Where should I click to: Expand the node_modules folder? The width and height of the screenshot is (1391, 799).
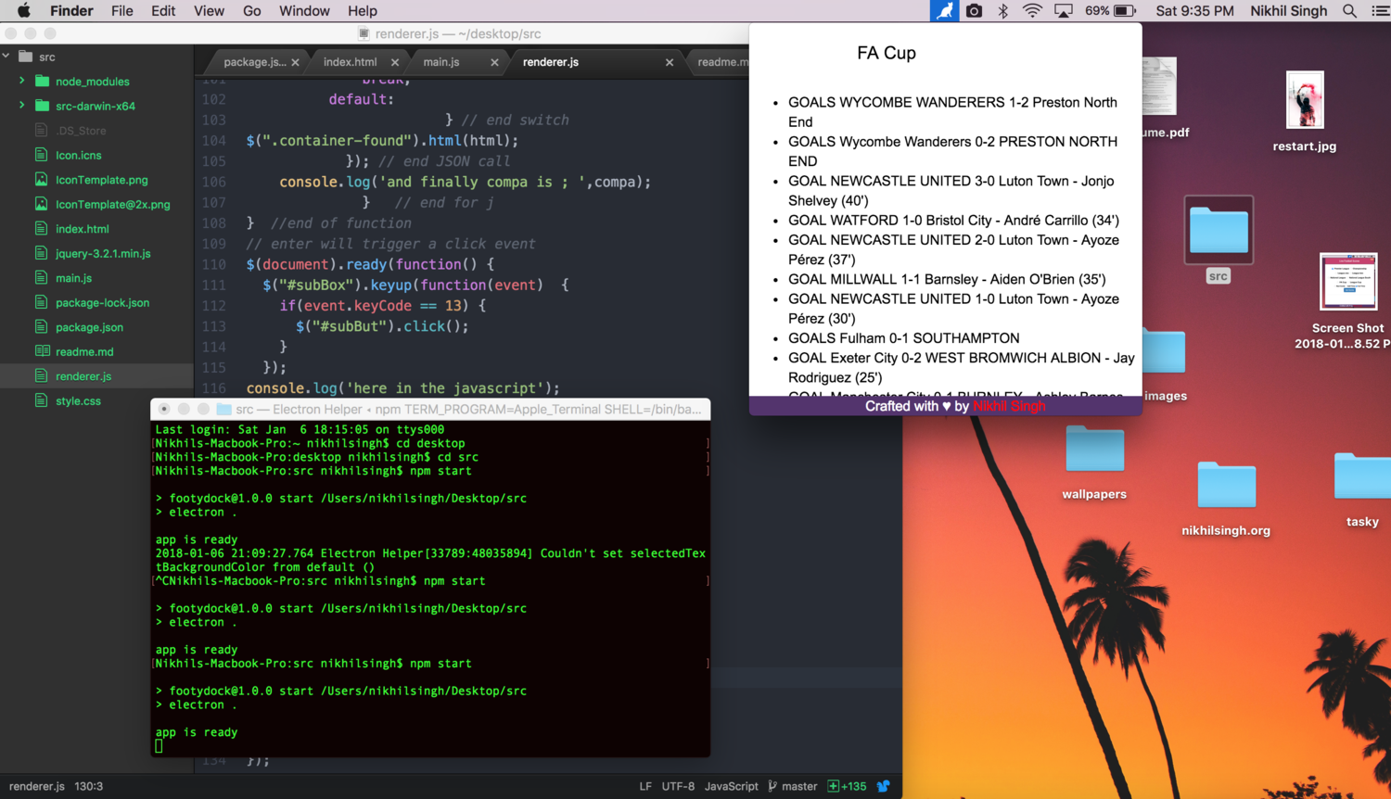click(x=21, y=81)
